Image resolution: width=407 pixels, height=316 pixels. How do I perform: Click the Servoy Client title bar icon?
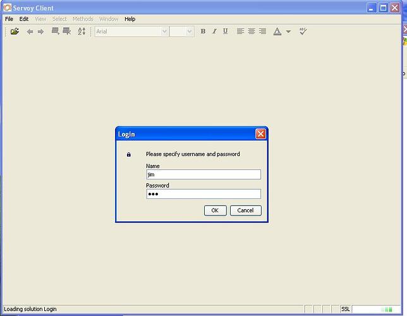8,8
